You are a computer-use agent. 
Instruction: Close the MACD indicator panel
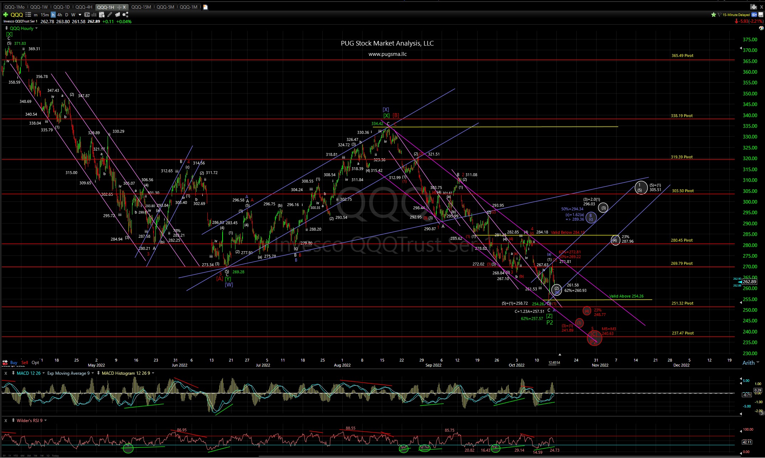(6, 373)
